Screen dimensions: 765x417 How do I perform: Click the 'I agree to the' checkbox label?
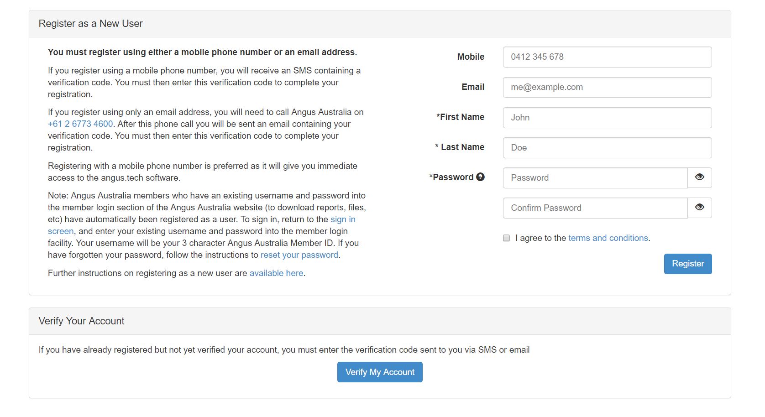point(540,238)
